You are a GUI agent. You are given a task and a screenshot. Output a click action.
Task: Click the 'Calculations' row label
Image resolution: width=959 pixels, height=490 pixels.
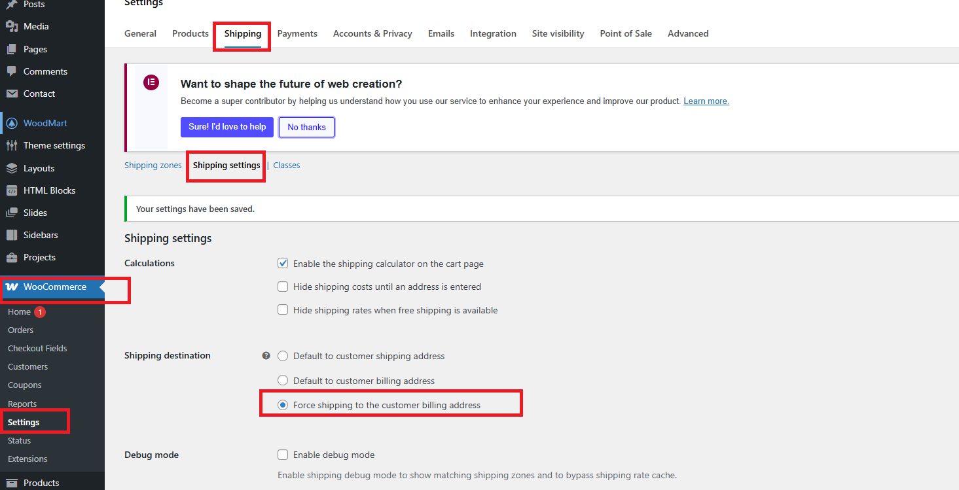pyautogui.click(x=149, y=263)
